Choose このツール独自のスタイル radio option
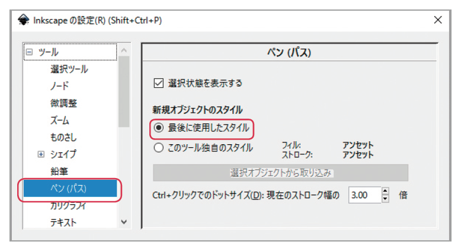Viewport: 461px width, 251px height. click(x=159, y=147)
